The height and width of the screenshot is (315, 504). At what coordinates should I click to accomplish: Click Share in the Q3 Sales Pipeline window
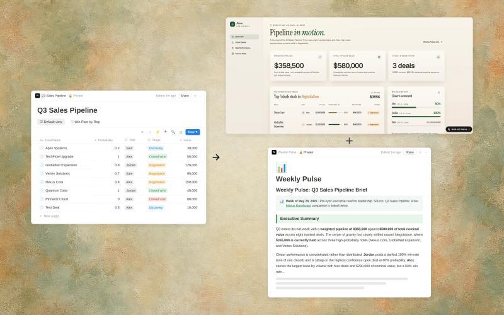(x=185, y=96)
